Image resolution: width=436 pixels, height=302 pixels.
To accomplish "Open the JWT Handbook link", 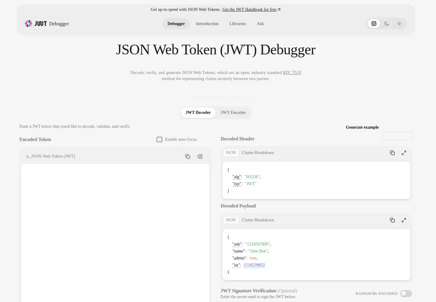I will click(x=251, y=10).
